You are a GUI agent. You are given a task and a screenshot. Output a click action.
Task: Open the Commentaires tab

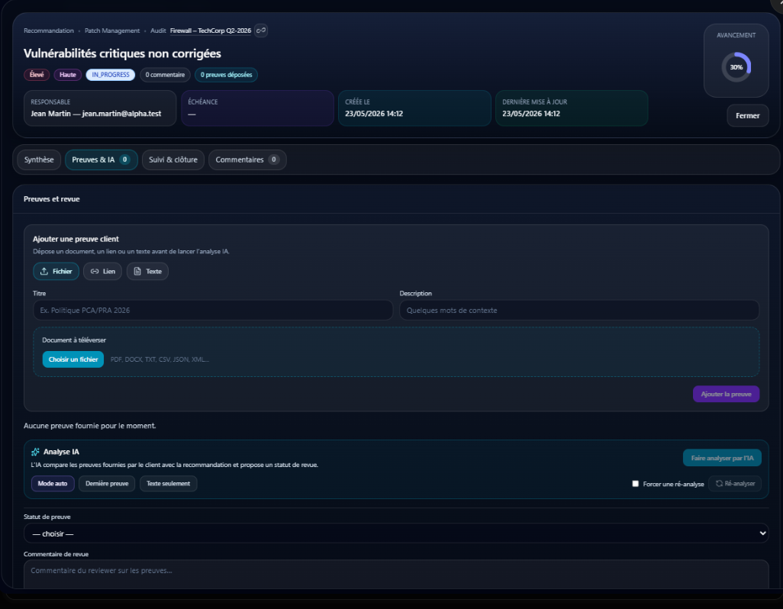[247, 159]
